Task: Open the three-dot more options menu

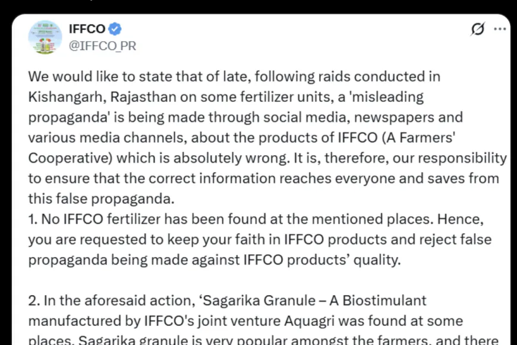Action: pos(500,29)
